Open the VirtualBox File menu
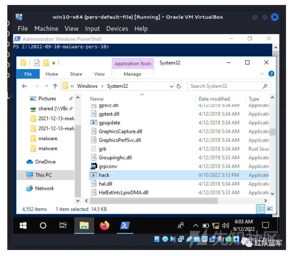The image size is (292, 256). click(x=23, y=29)
